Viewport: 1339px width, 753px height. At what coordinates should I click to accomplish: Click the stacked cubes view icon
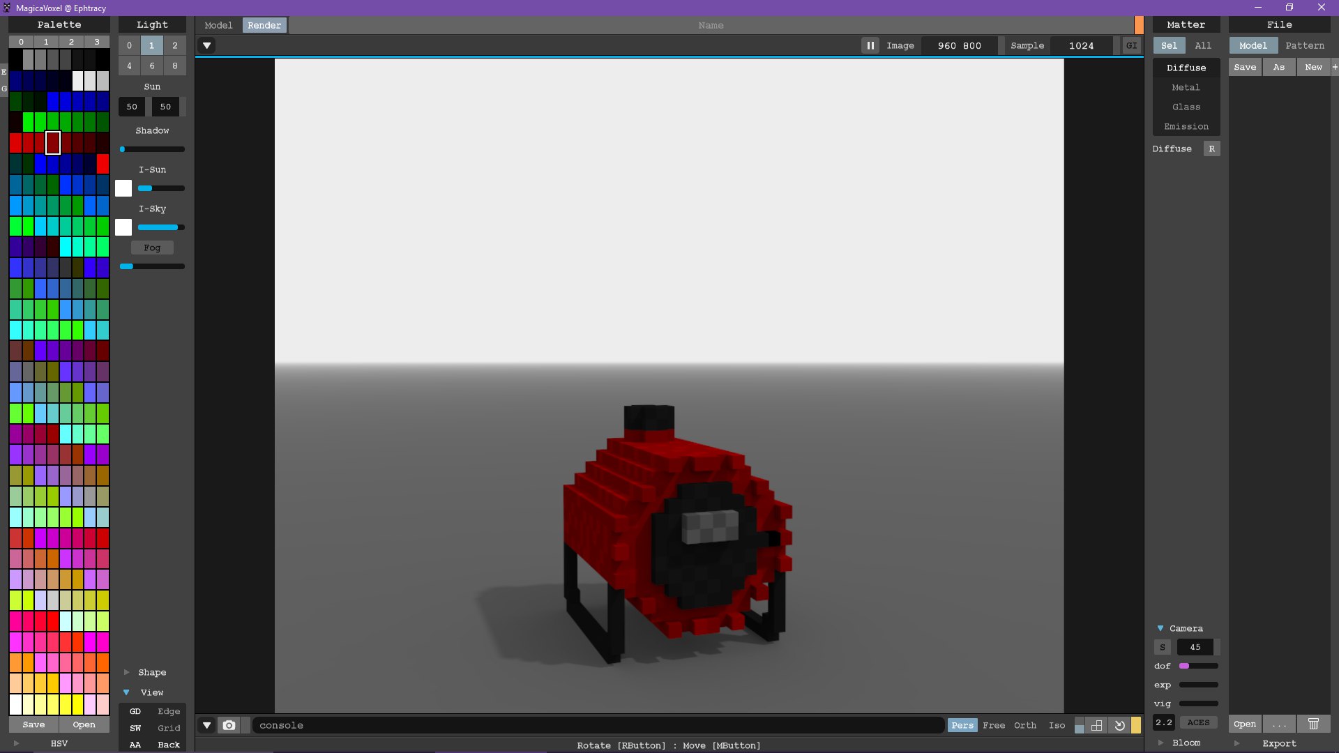pyautogui.click(x=1097, y=725)
